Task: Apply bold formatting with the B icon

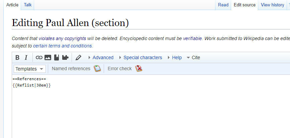Action: pyautogui.click(x=17, y=57)
